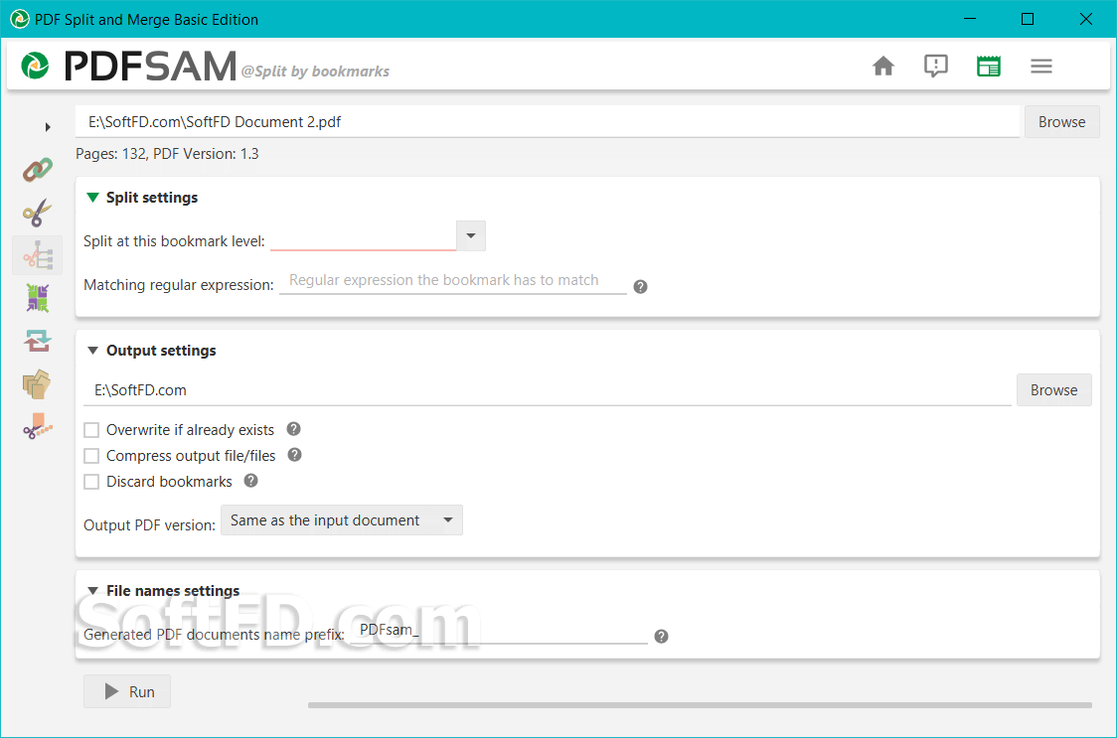
Task: Show help for documents name prefix
Action: pos(661,636)
